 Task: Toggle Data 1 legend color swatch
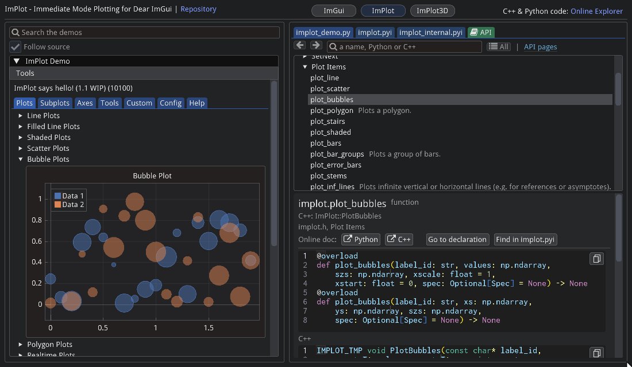click(57, 196)
